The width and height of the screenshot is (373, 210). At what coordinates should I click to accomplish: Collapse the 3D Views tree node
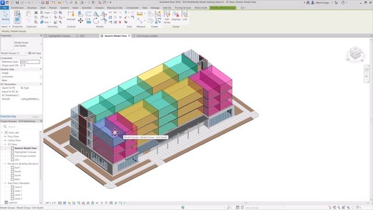coord(5,144)
